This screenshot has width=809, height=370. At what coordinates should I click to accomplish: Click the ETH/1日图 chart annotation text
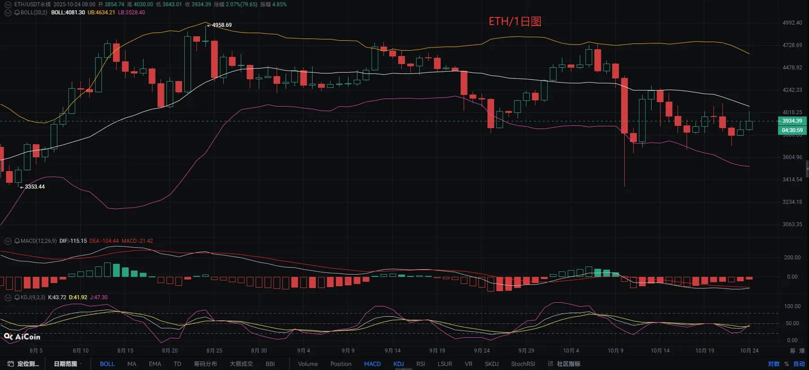515,22
